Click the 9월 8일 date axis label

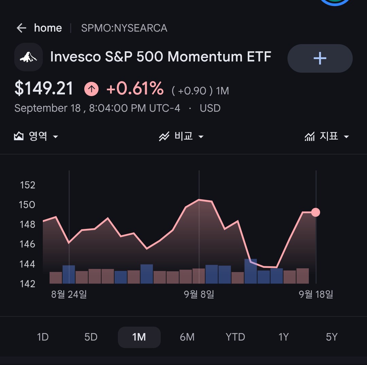pos(199,294)
